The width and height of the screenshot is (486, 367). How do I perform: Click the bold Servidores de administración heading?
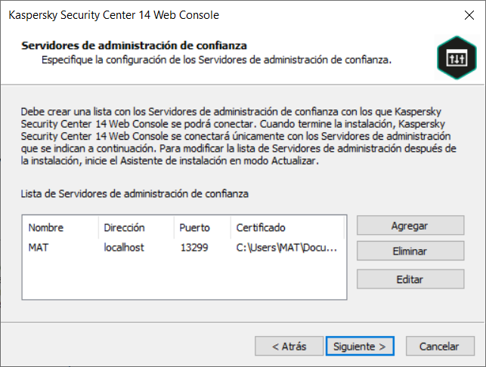pyautogui.click(x=135, y=45)
